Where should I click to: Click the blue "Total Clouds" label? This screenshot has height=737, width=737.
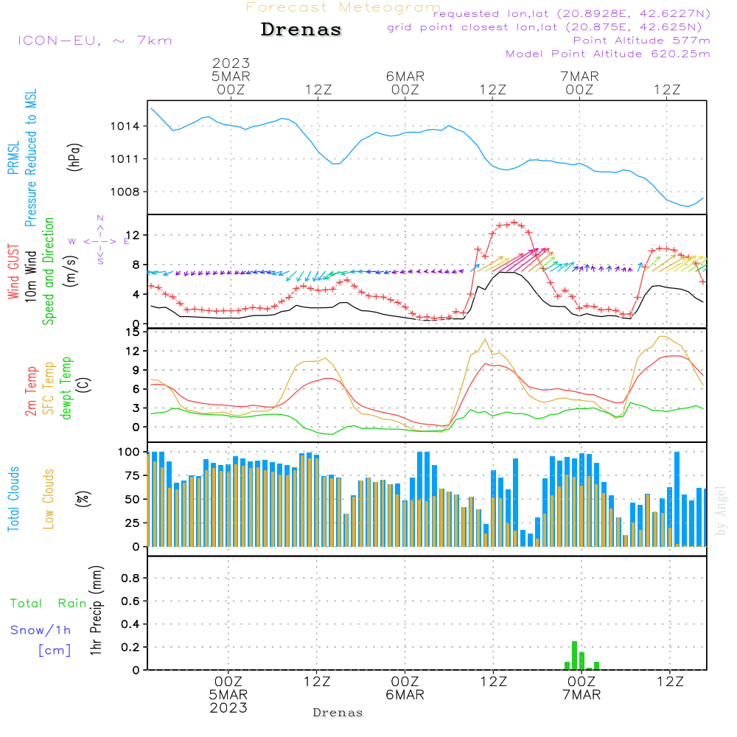click(x=13, y=499)
